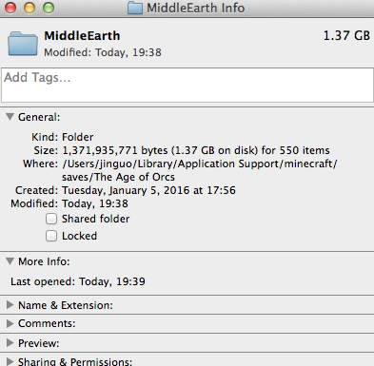Screen dimensions: 374x366
Task: Enable the Shared folder checkbox
Action: (51, 219)
